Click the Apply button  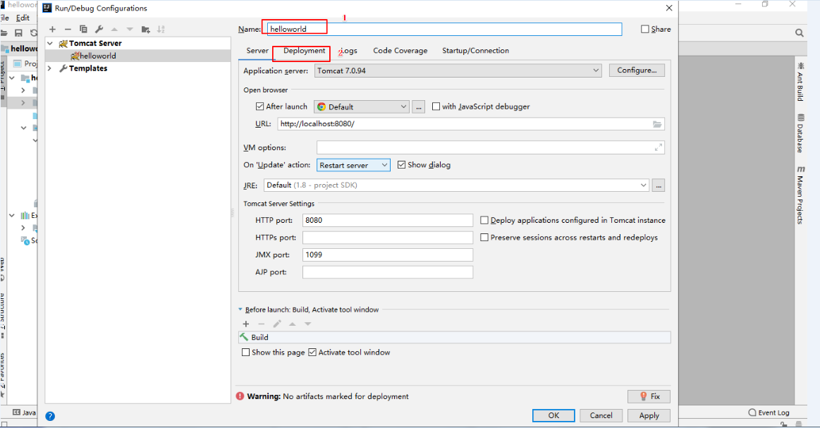[649, 415]
